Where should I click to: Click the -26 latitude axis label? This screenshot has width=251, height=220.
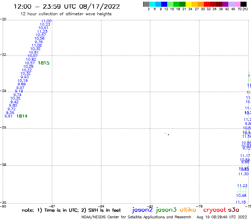pos(3,128)
